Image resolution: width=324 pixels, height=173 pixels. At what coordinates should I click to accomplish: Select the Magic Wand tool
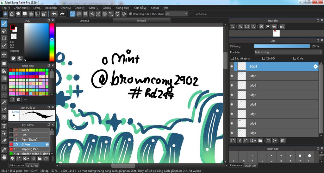pyautogui.click(x=4, y=102)
